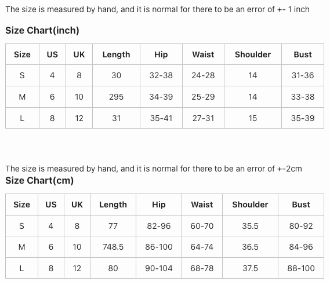Click the 64-74 waist cell for size M

pos(202,247)
